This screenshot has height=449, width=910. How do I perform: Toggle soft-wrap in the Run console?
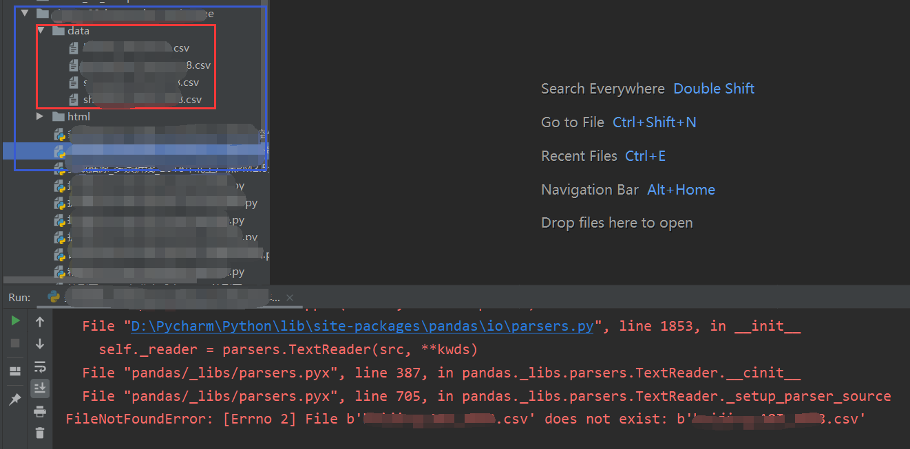pos(40,366)
